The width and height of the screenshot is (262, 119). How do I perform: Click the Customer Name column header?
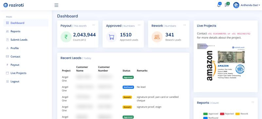82,69
